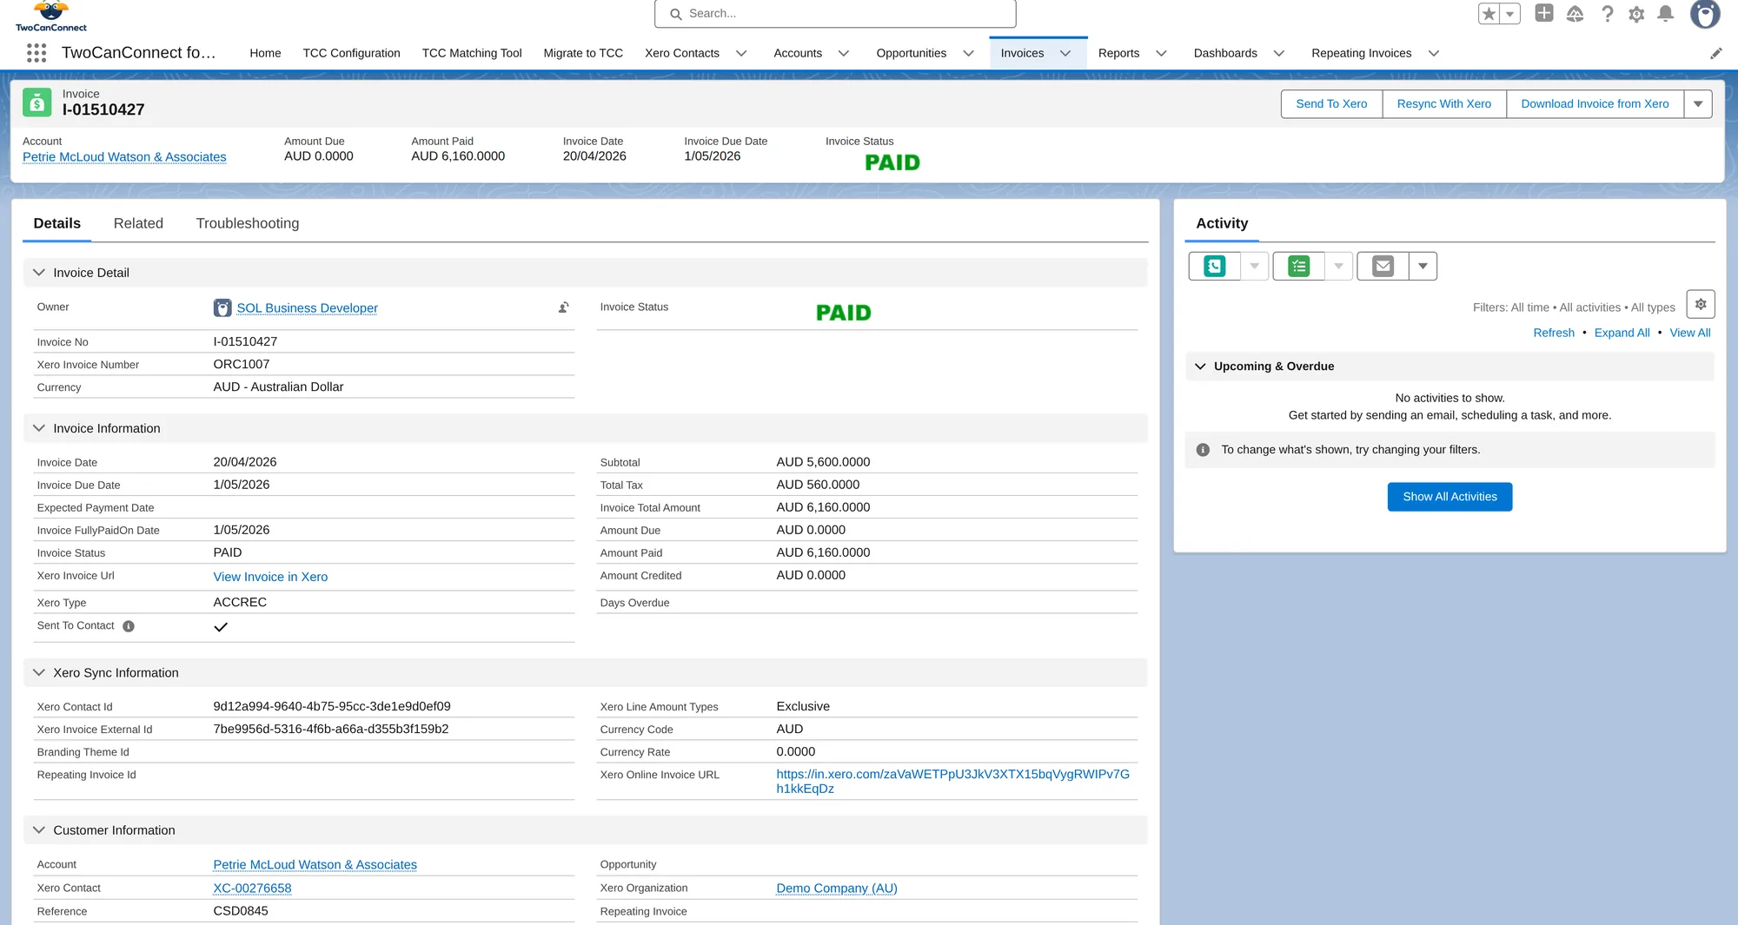Screen dimensions: 1738x925
Task: Open the Notifications bell icon
Action: (x=1665, y=14)
